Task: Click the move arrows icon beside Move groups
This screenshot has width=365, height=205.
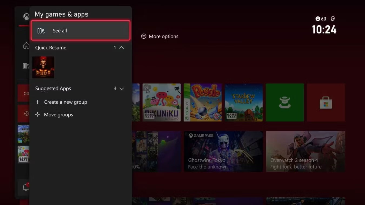Action: (38, 115)
